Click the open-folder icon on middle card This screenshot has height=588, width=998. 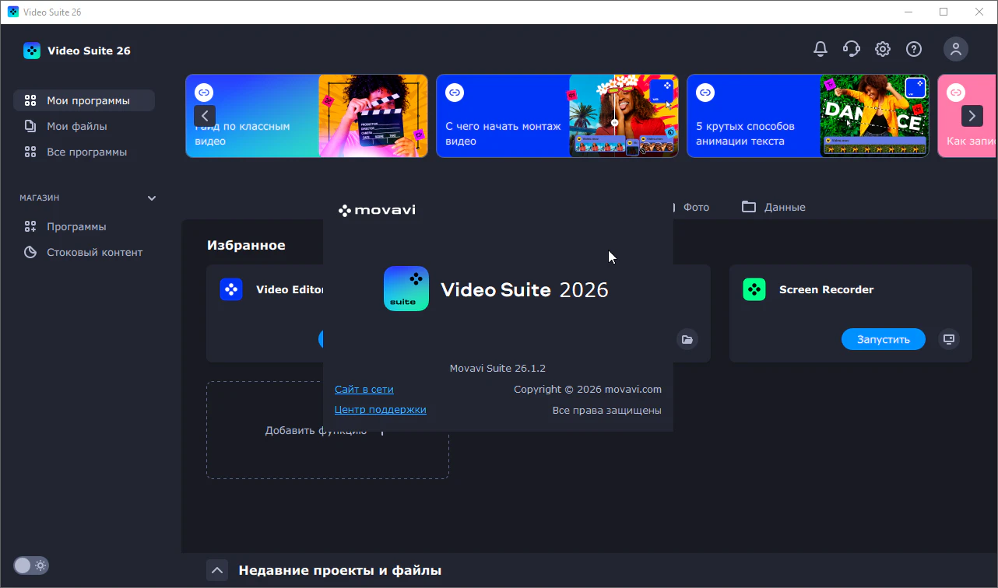[x=687, y=339]
